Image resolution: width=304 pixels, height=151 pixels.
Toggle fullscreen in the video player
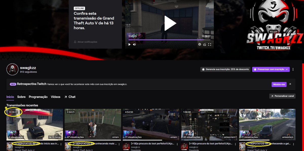210,45
